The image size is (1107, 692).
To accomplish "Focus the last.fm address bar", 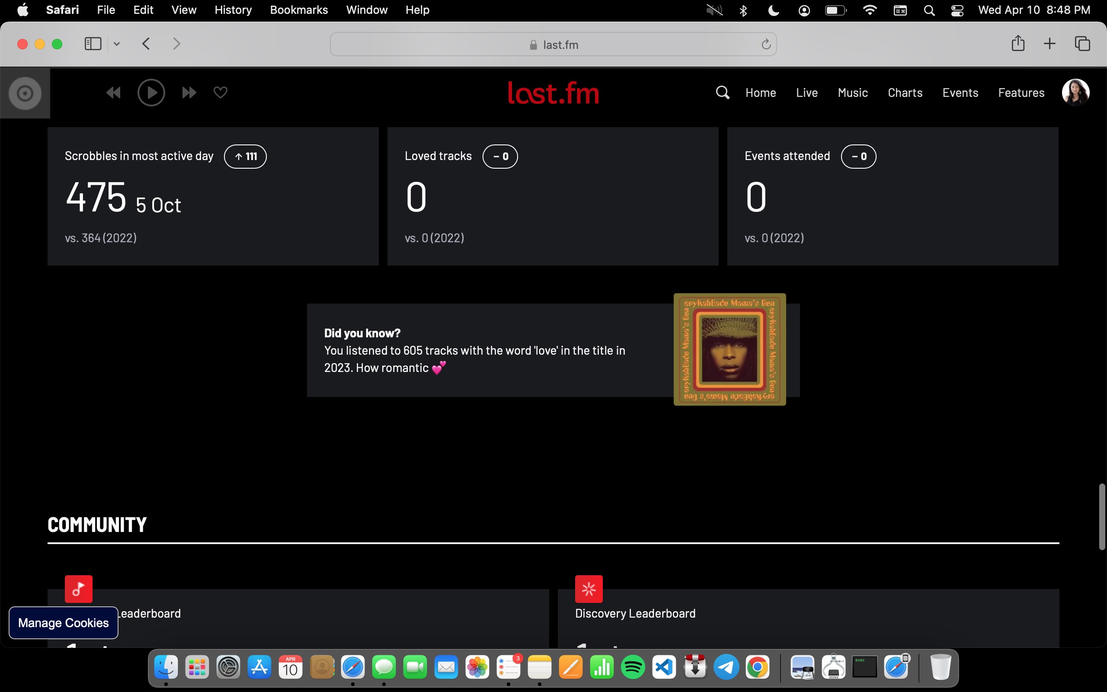I will (553, 45).
